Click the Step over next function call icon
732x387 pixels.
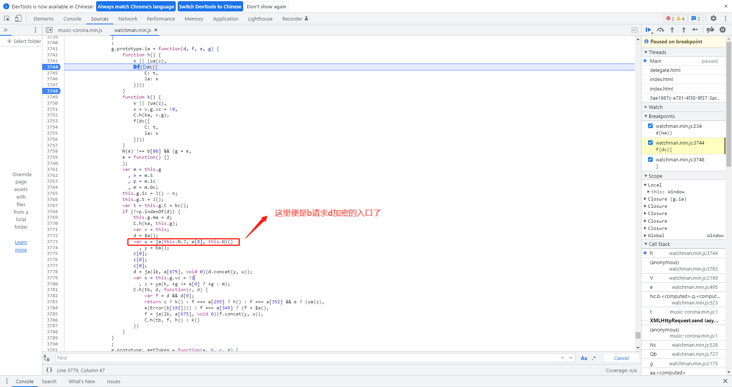coord(660,30)
